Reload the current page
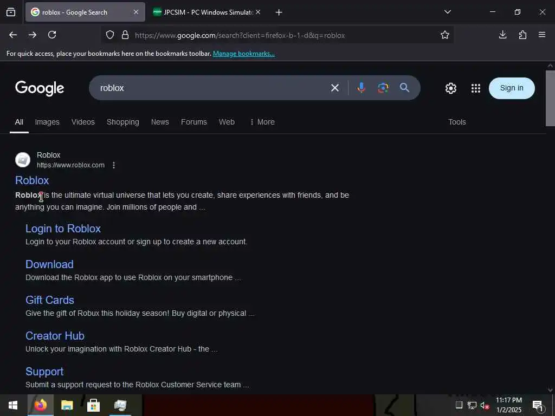 click(52, 35)
